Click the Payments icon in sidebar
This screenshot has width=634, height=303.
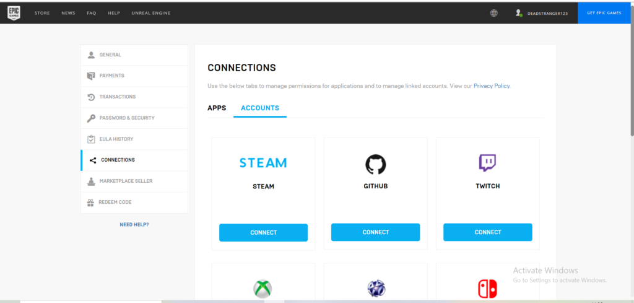[91, 76]
